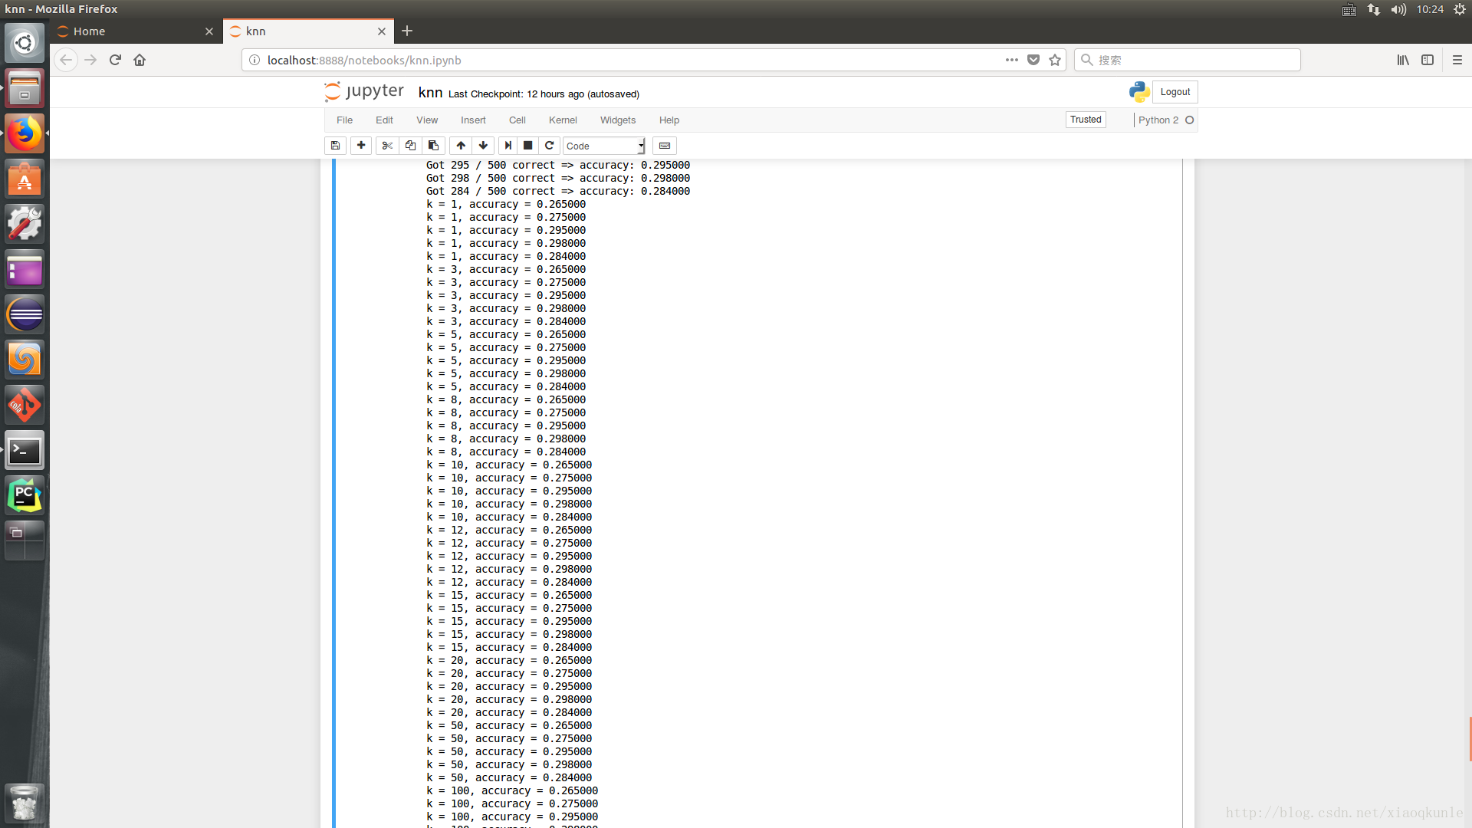
Task: Move selected cell down with the arrow icon
Action: [483, 146]
